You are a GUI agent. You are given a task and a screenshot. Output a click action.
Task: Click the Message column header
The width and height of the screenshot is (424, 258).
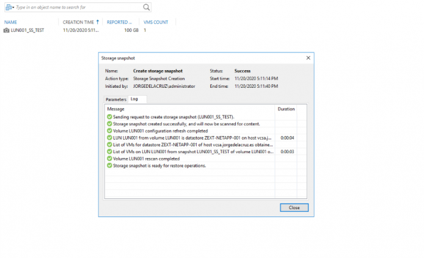point(115,109)
